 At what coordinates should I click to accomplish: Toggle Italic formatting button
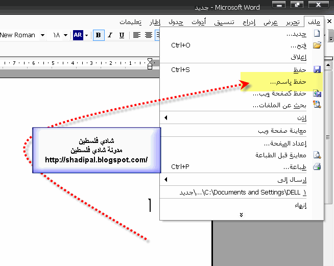pyautogui.click(x=110, y=35)
